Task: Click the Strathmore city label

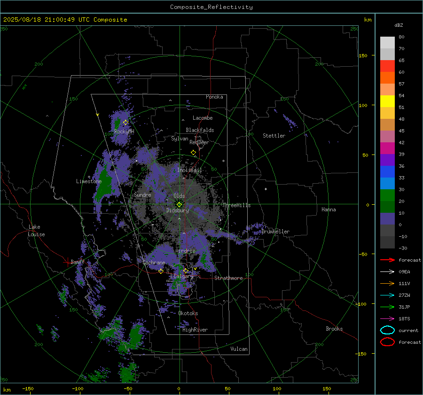Action: [x=228, y=278]
